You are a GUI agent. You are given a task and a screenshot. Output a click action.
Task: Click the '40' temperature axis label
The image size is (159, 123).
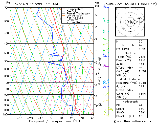point(93,118)
